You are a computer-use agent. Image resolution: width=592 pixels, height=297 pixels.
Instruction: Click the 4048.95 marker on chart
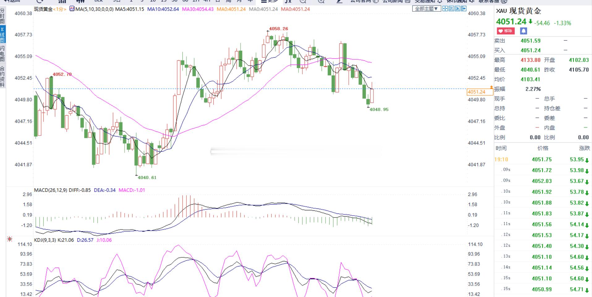tap(379, 109)
